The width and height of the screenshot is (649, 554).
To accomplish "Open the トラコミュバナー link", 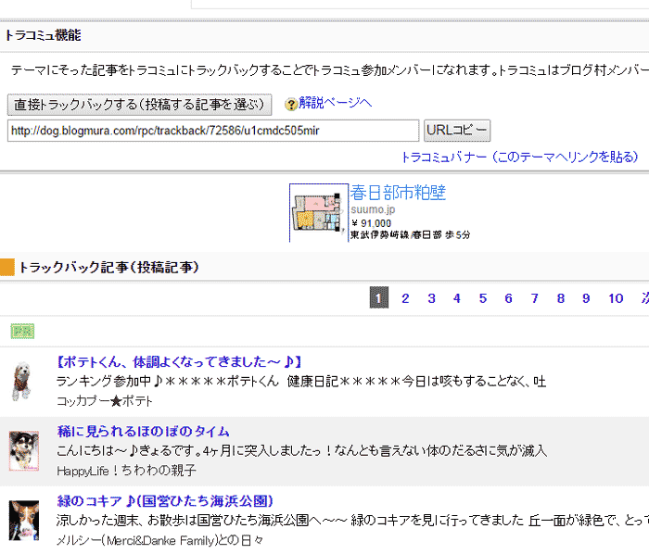I will pos(520,157).
